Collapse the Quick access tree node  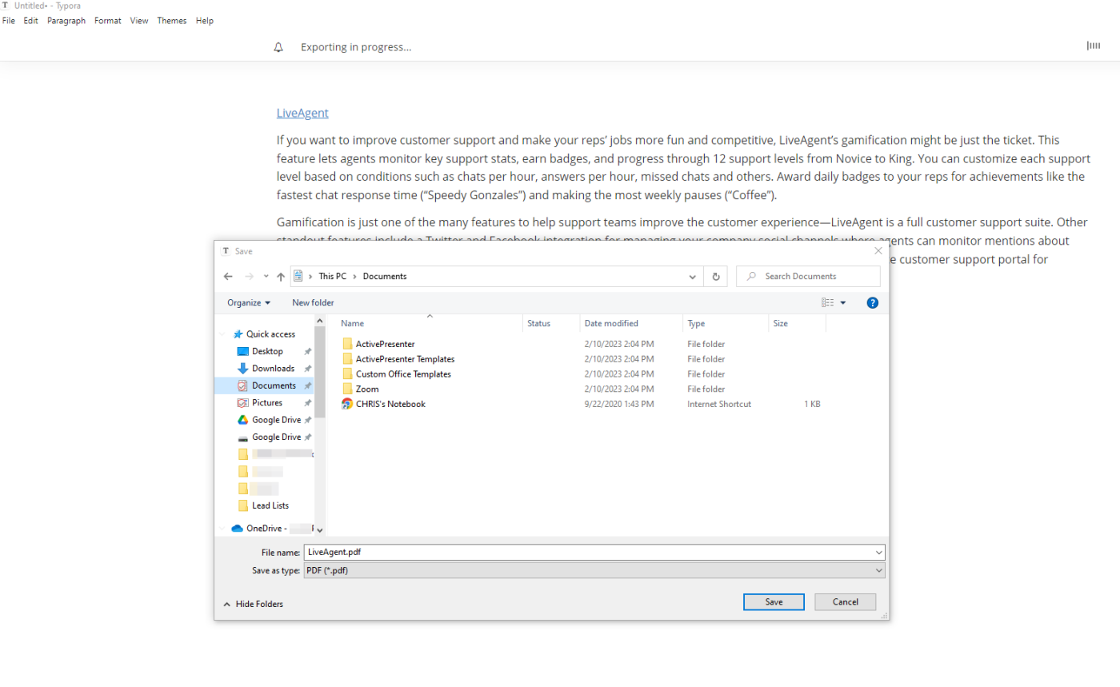pyautogui.click(x=224, y=334)
